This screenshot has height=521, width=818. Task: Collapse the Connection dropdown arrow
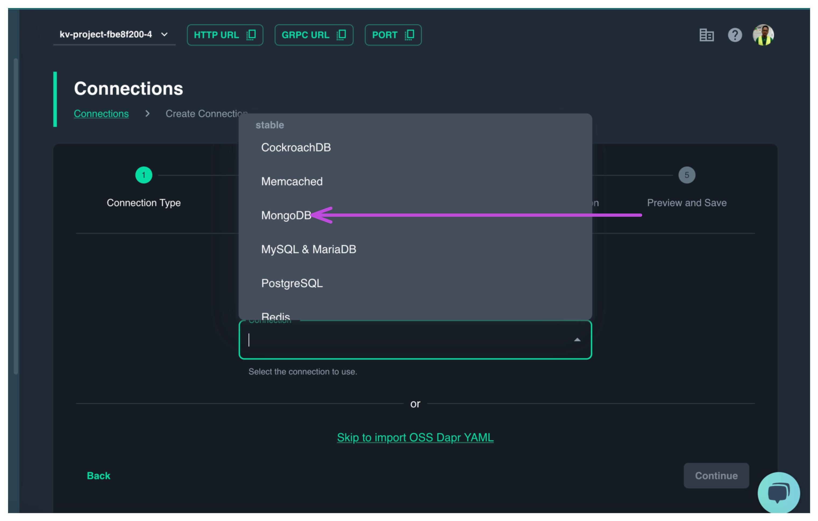[577, 340]
